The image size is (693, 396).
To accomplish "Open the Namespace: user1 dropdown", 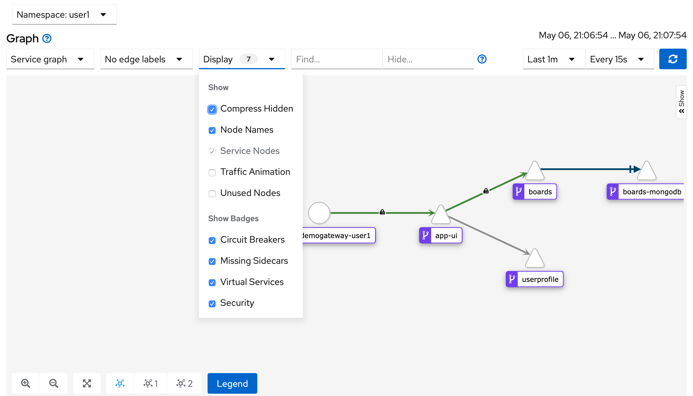I will (x=64, y=14).
